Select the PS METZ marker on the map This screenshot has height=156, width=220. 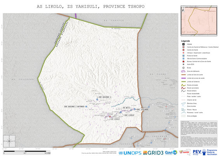(131, 110)
